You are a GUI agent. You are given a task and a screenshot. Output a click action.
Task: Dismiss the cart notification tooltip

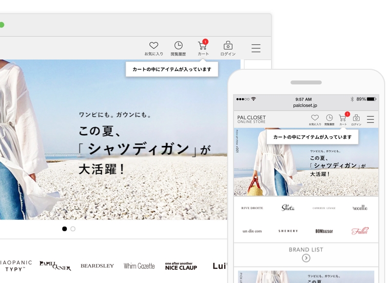[172, 69]
